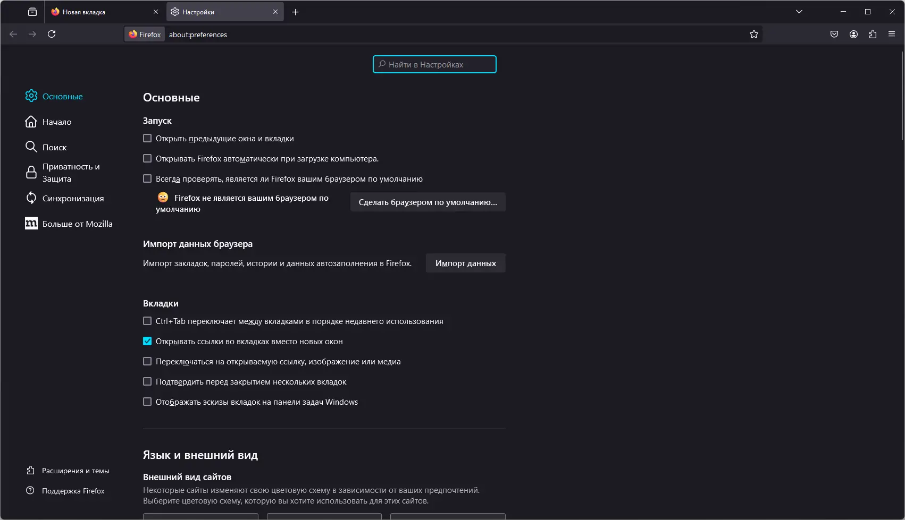Add a new tab with plus icon
This screenshot has width=905, height=520.
[296, 12]
